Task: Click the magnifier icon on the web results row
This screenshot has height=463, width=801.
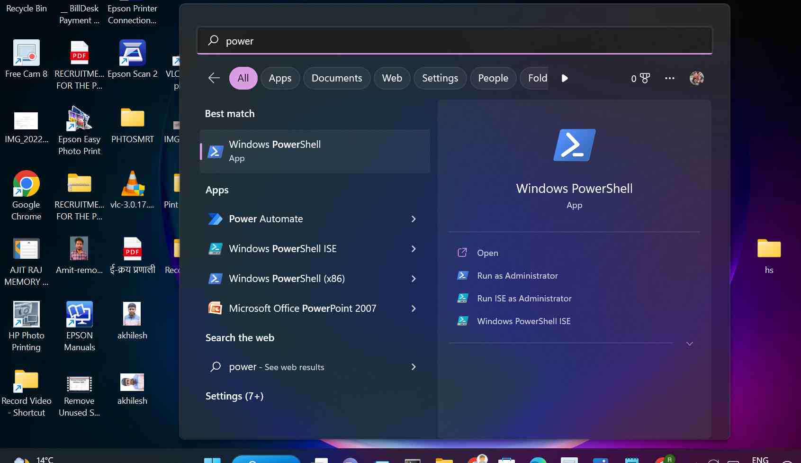Action: tap(216, 367)
